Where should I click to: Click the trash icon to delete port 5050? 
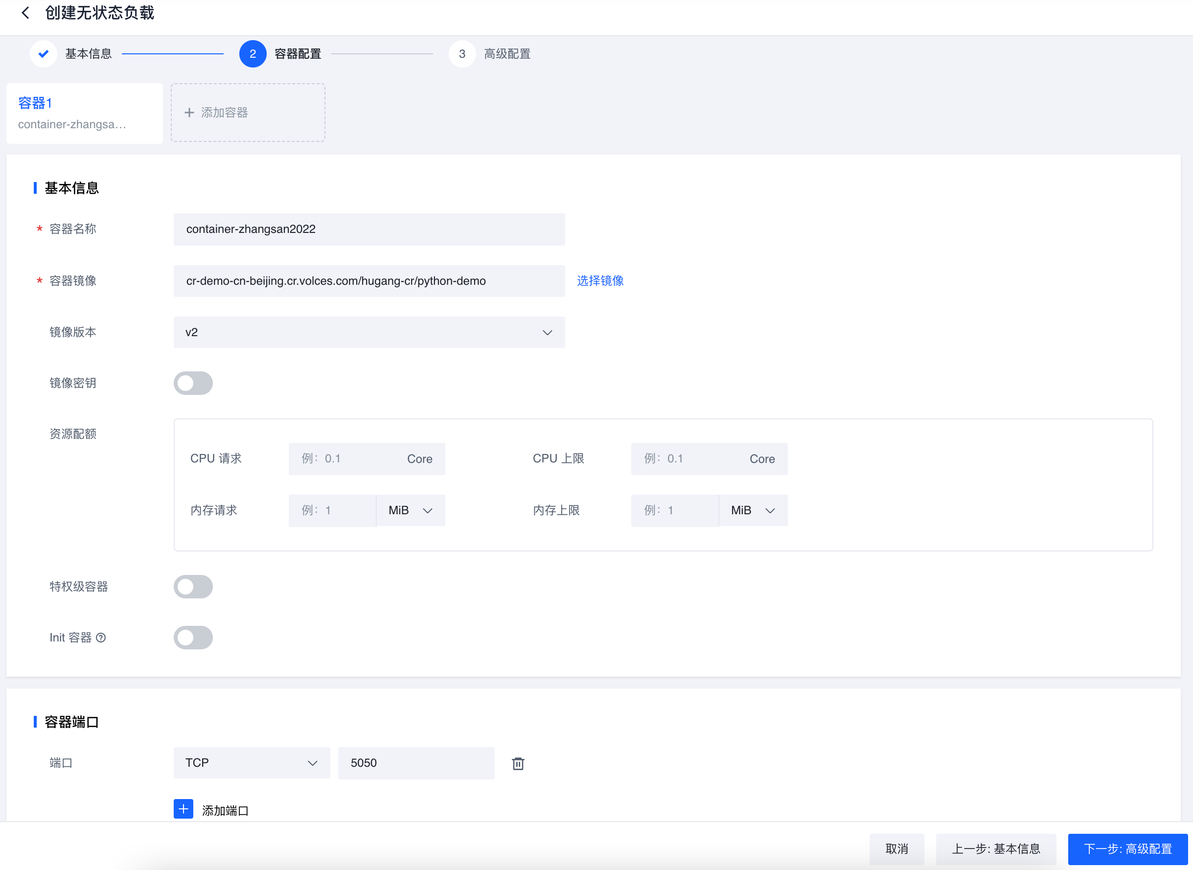(518, 763)
